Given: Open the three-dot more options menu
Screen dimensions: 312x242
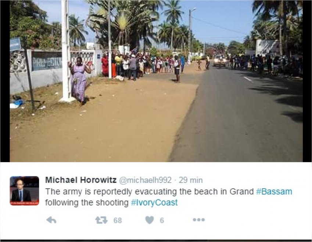Looking at the screenshot, I should tap(199, 220).
